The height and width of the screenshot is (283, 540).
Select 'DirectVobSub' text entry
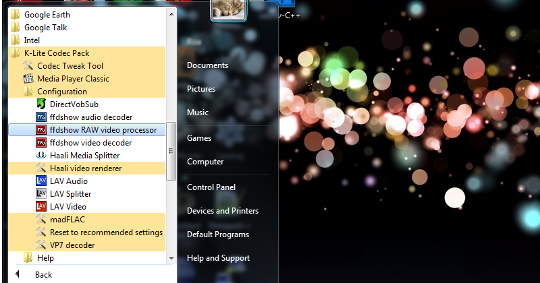[74, 104]
